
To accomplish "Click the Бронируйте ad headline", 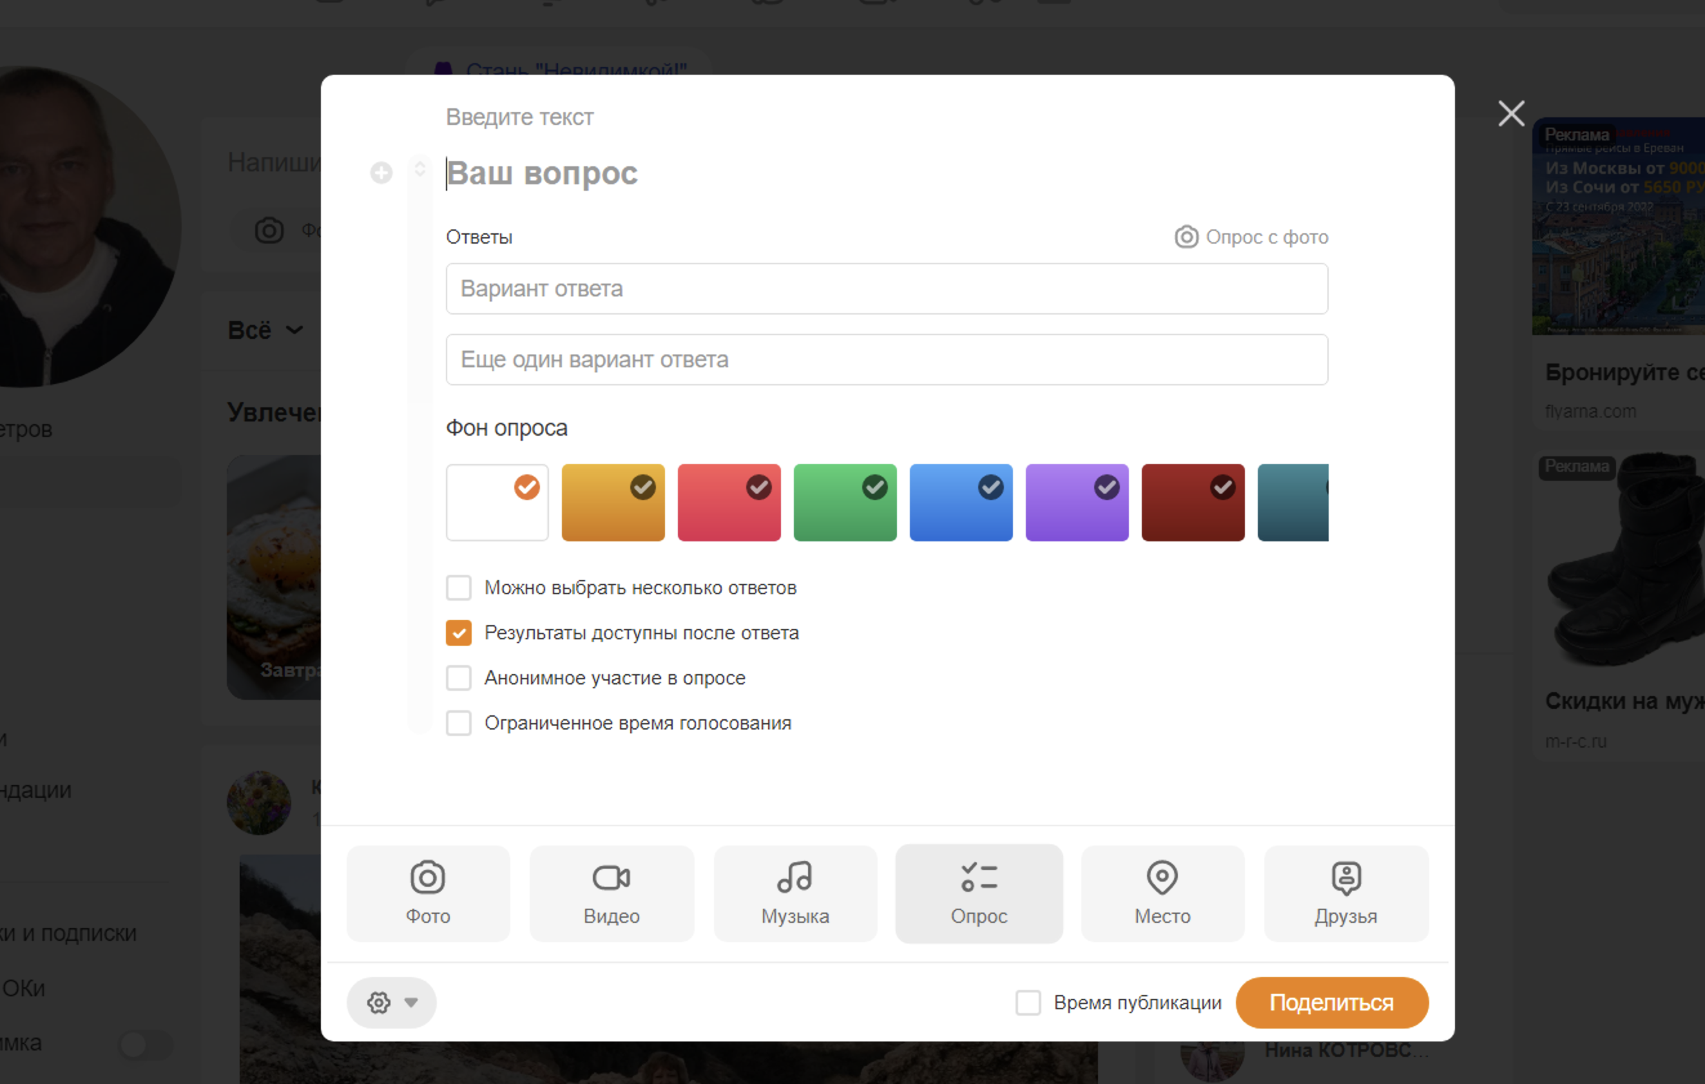I will click(1624, 372).
